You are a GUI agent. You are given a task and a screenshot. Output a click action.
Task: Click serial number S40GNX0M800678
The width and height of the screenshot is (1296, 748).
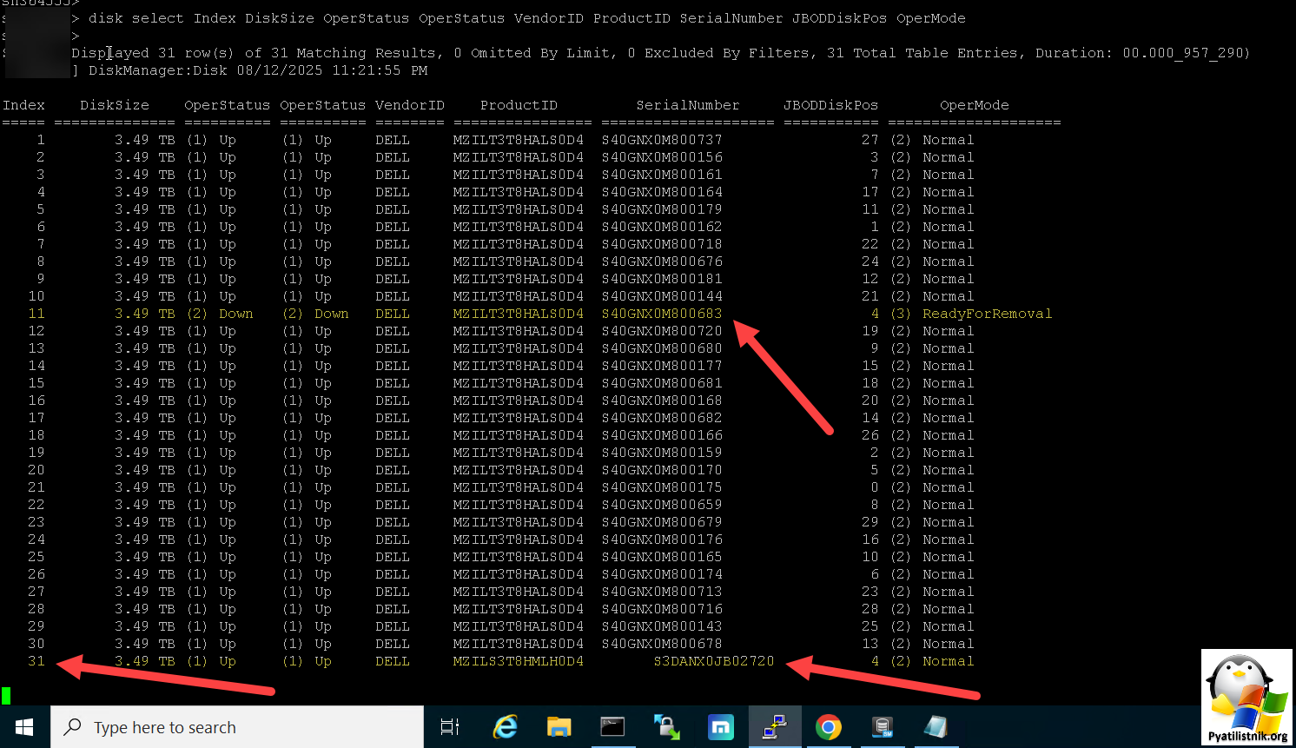coord(662,644)
